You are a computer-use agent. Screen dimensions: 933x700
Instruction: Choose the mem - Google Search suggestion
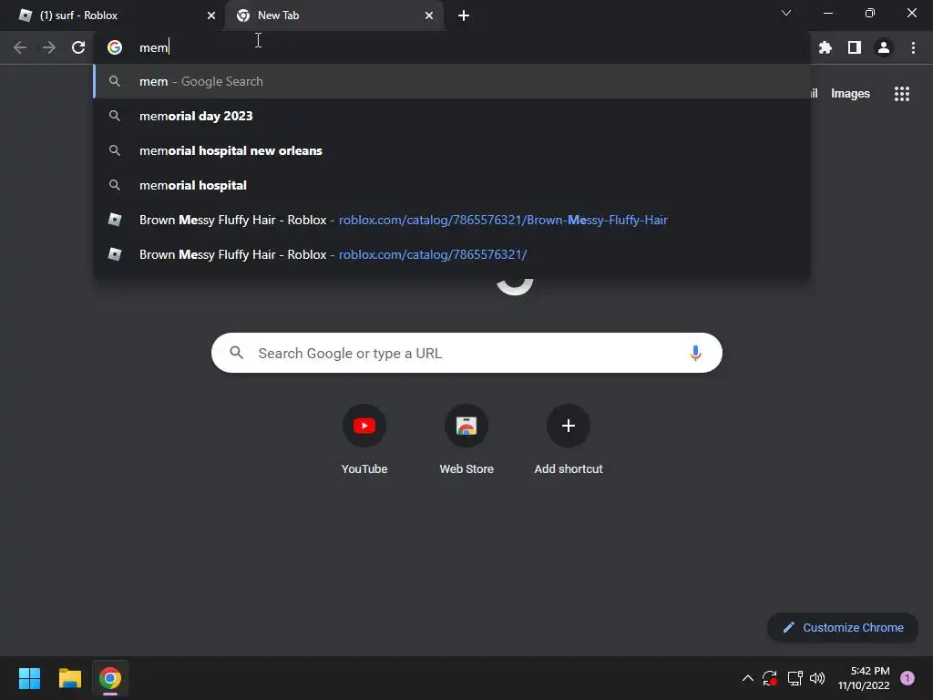(x=452, y=81)
